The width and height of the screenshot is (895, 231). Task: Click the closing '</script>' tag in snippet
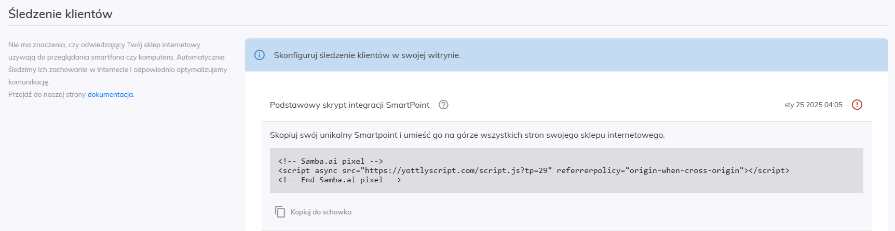point(769,170)
